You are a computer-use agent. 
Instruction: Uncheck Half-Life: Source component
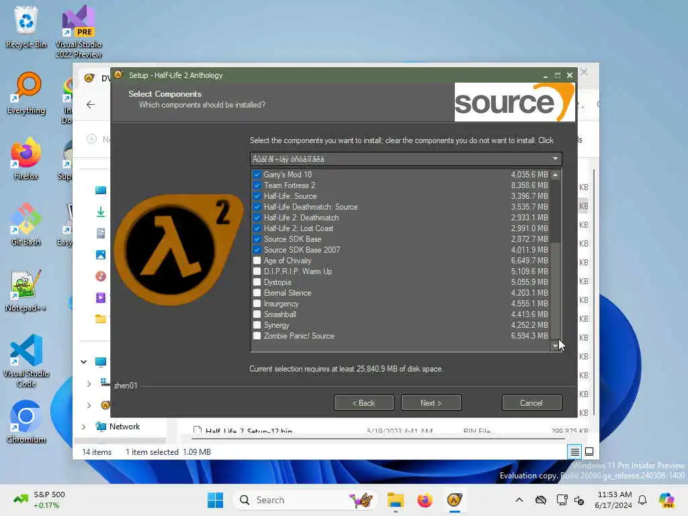pos(257,196)
